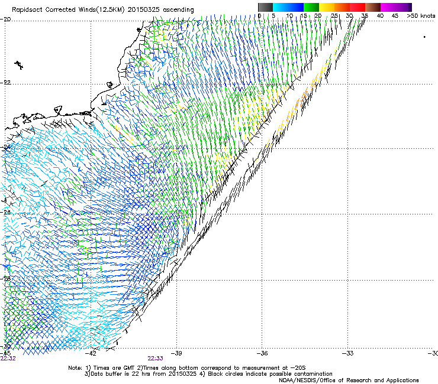The width and height of the screenshot is (438, 384).
Task: Pick the red 30-35 knots legend swatch
Action: coord(358,7)
